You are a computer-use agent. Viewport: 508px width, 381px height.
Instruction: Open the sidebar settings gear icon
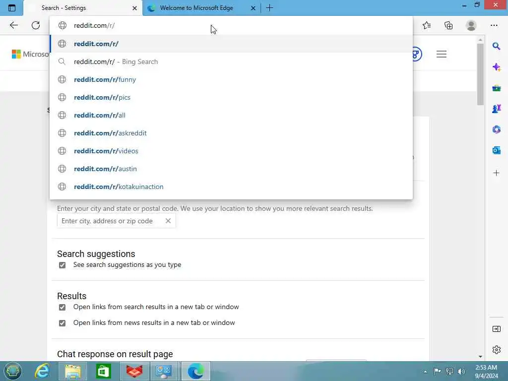tap(496, 350)
